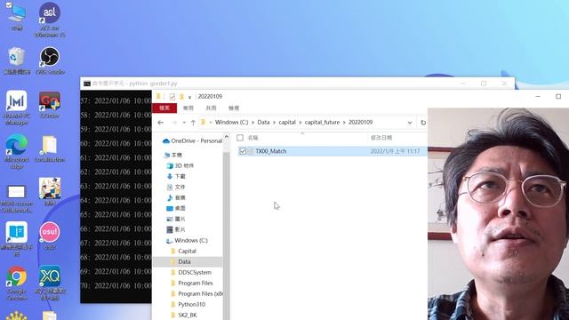Expand the chevron after Windows (C:) breadcrumb

[x=252, y=123]
